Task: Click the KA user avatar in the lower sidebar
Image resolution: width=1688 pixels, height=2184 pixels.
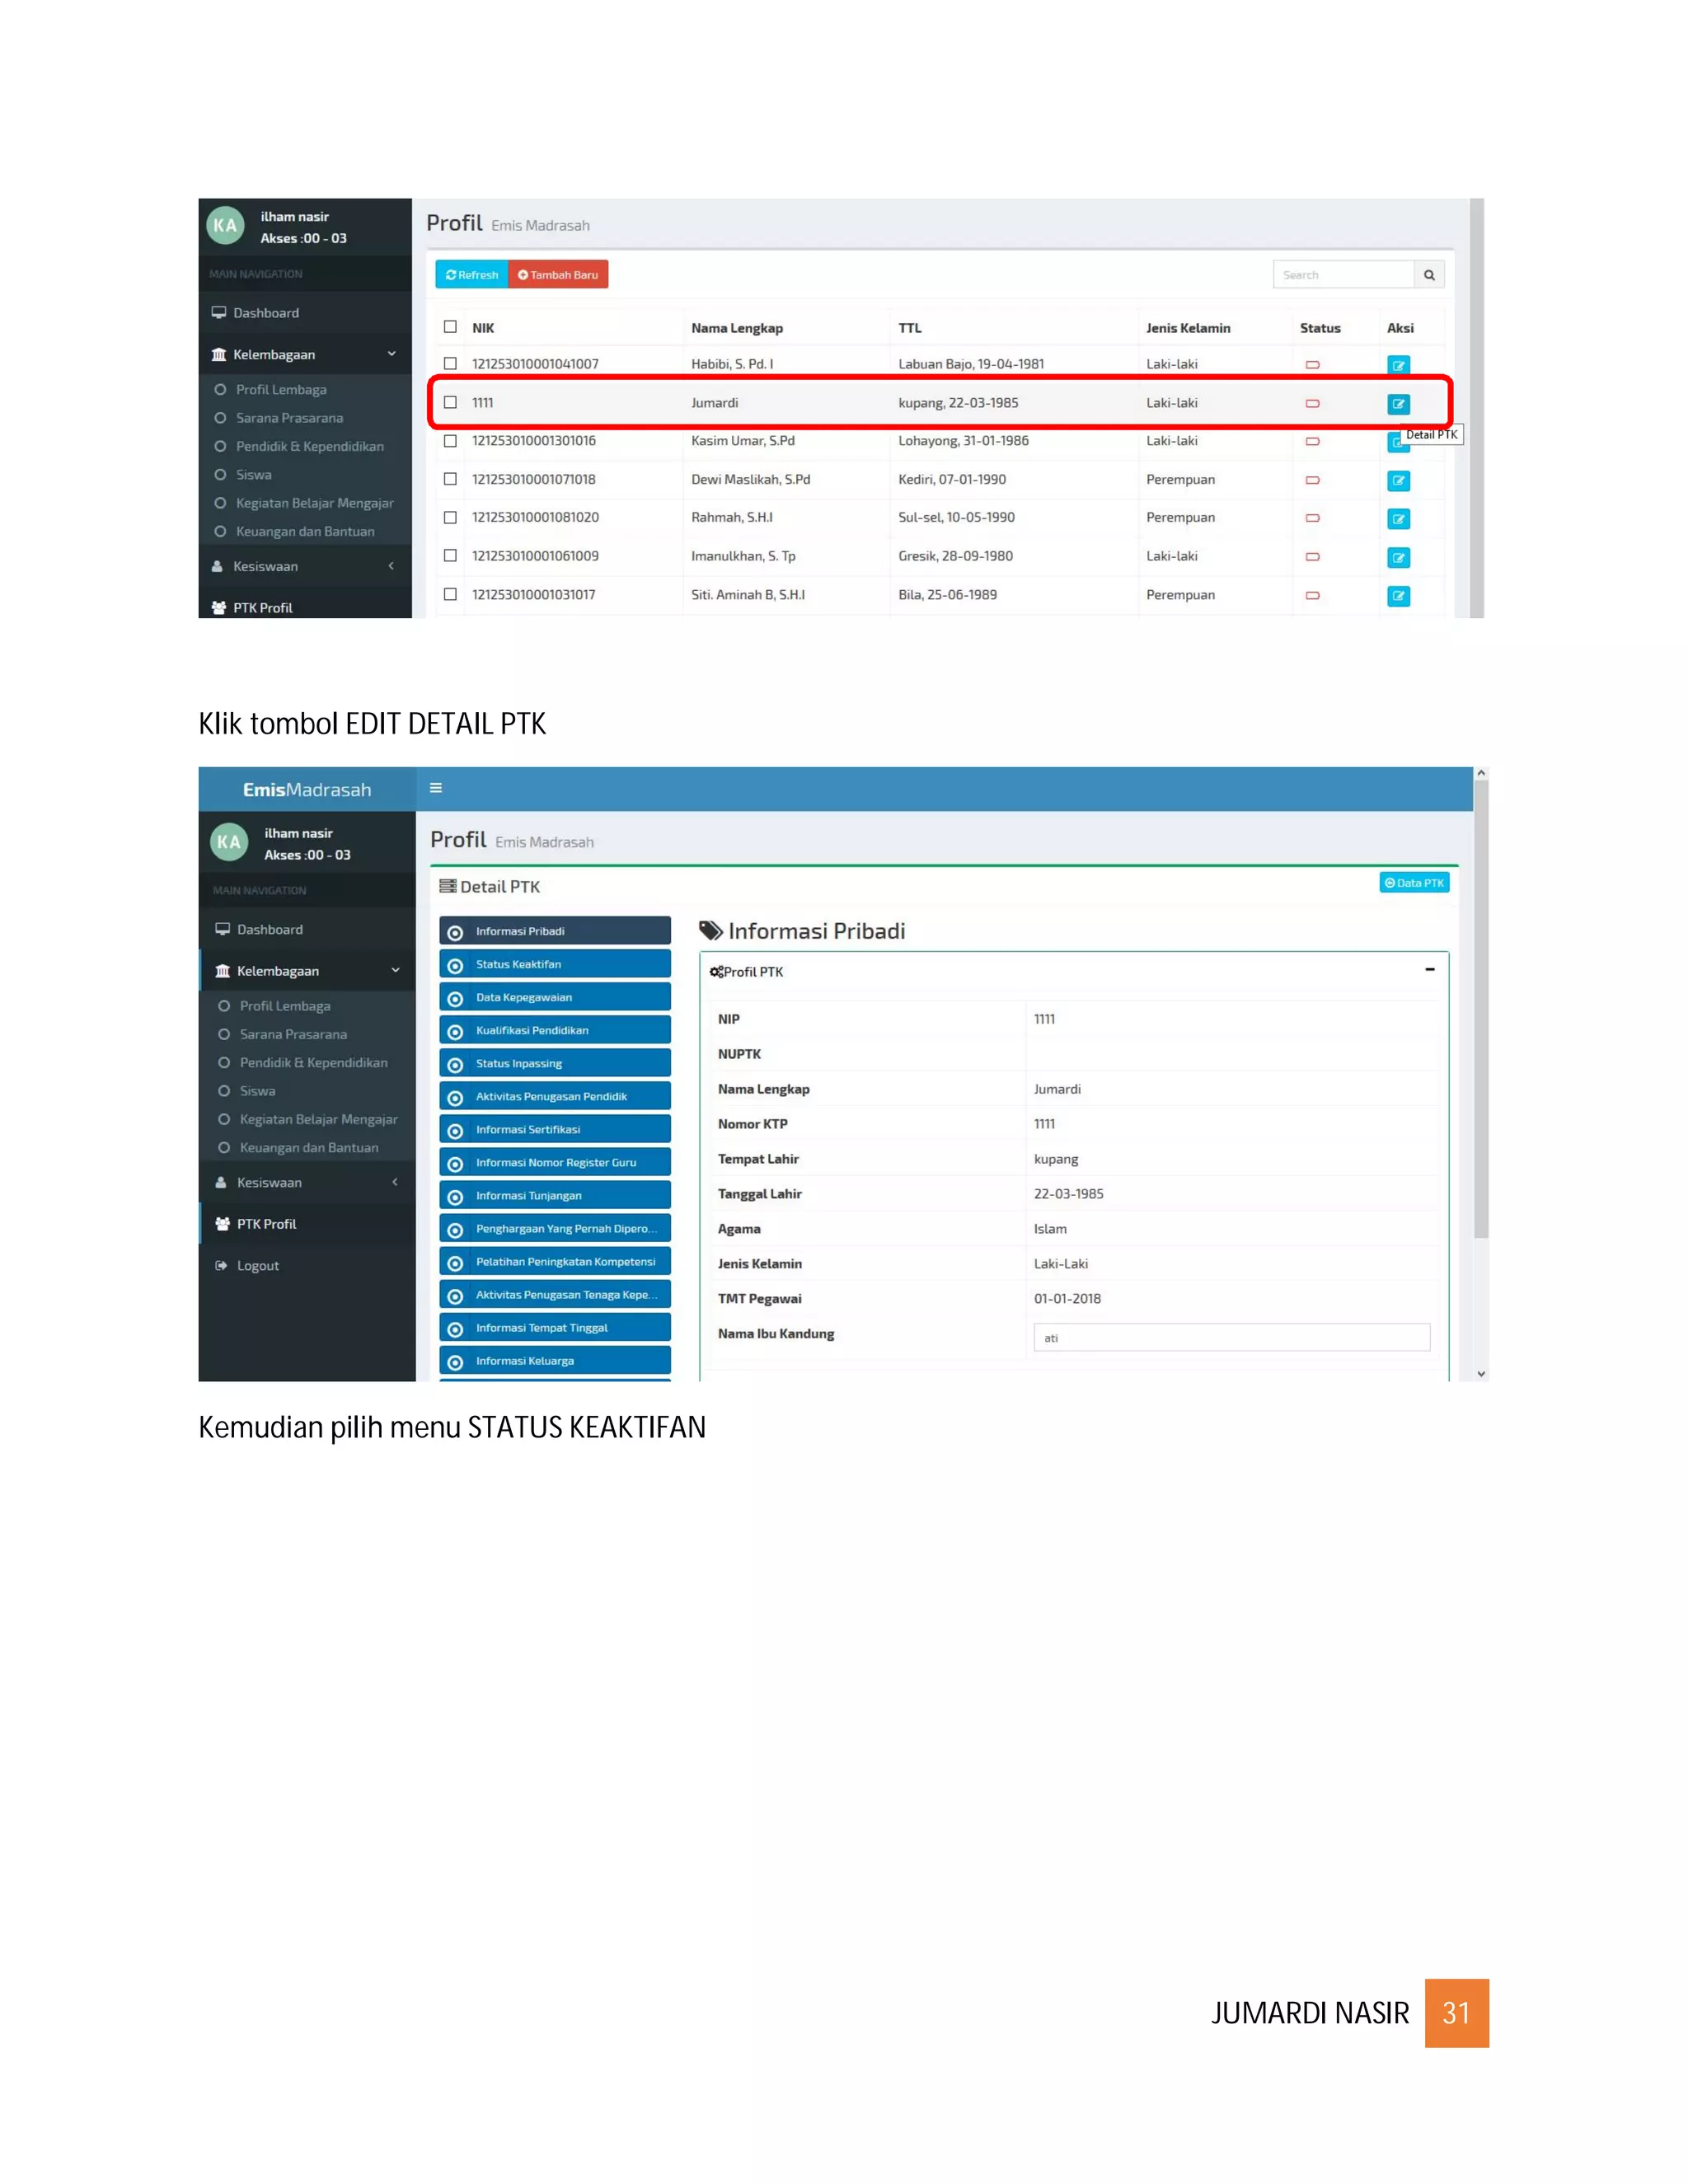Action: (229, 842)
